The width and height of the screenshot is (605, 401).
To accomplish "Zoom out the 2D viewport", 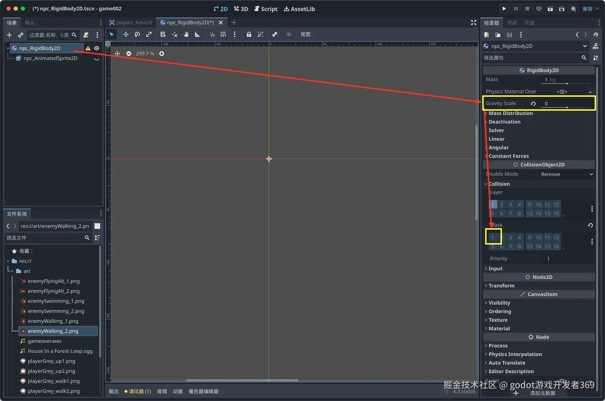I will pyautogui.click(x=129, y=54).
